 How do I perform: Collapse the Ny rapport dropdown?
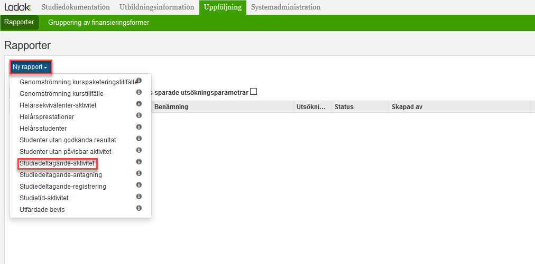pyautogui.click(x=31, y=67)
